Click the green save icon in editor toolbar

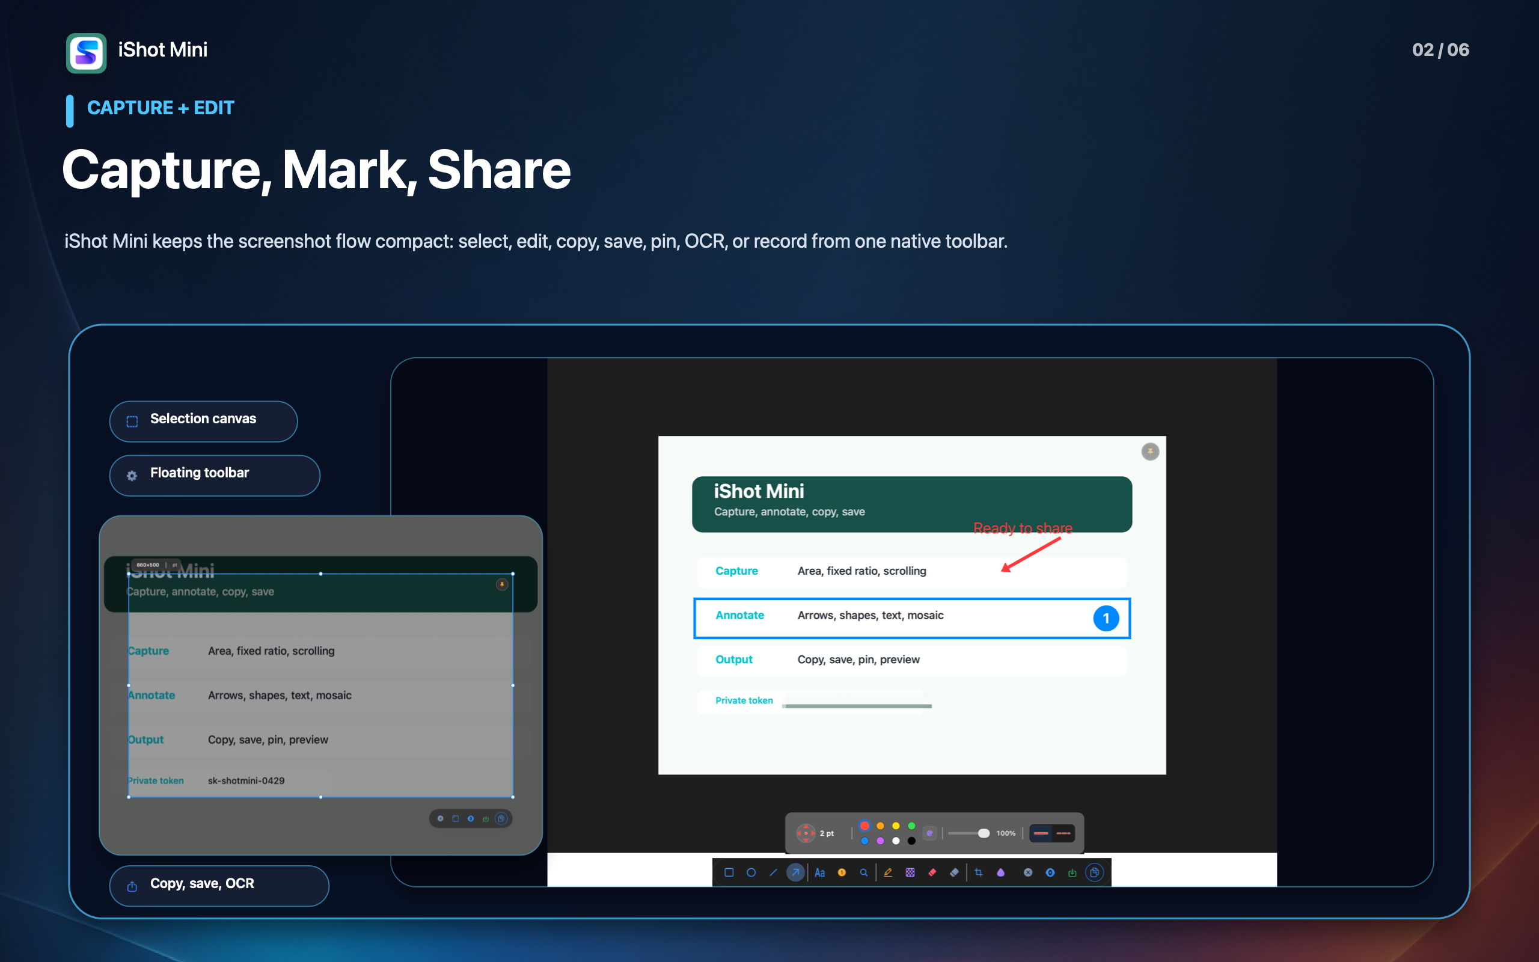tap(1072, 872)
